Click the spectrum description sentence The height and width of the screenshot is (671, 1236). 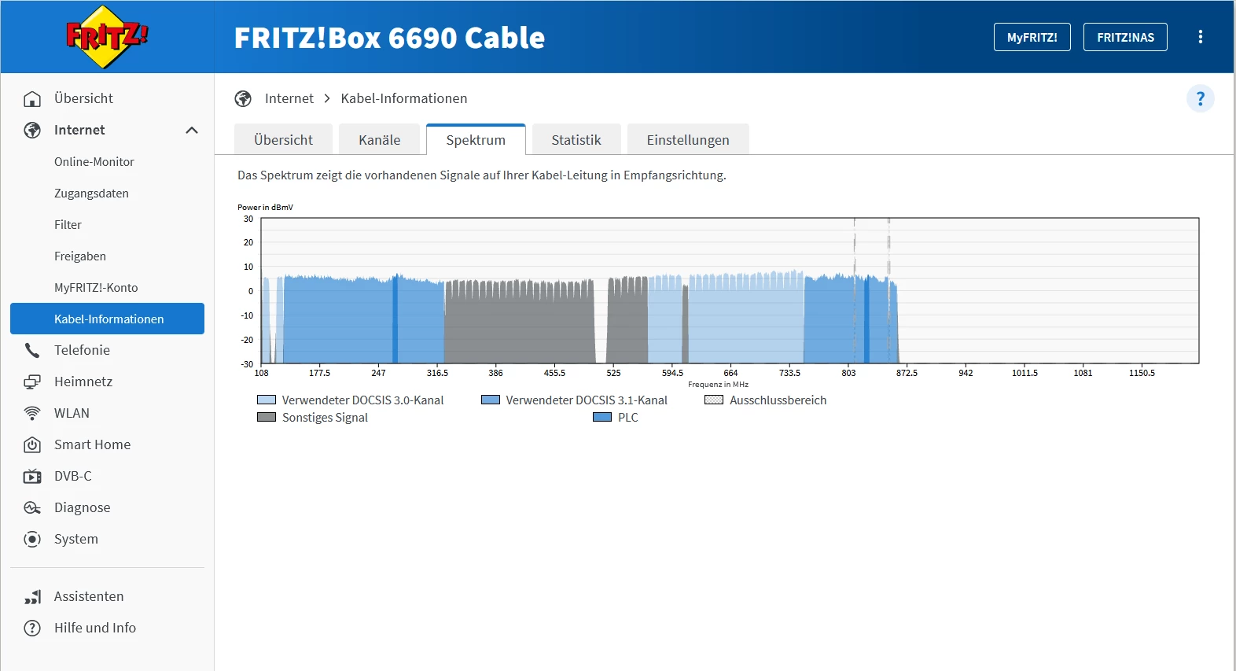click(482, 175)
